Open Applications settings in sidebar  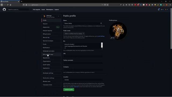coord(51,68)
